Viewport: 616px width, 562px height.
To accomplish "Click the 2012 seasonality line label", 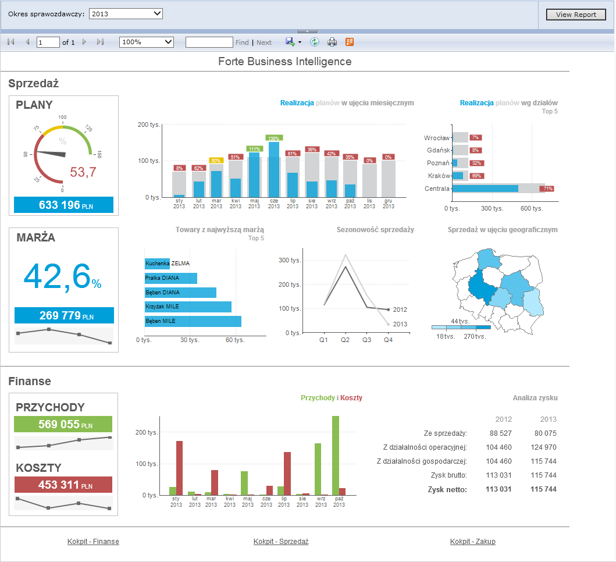I will coord(400,310).
